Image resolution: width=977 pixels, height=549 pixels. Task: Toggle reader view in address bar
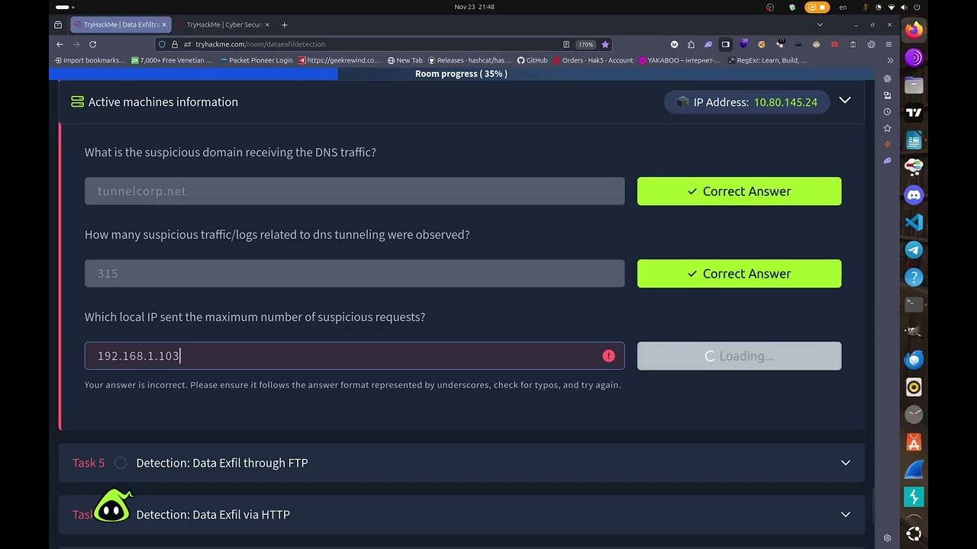click(x=566, y=44)
